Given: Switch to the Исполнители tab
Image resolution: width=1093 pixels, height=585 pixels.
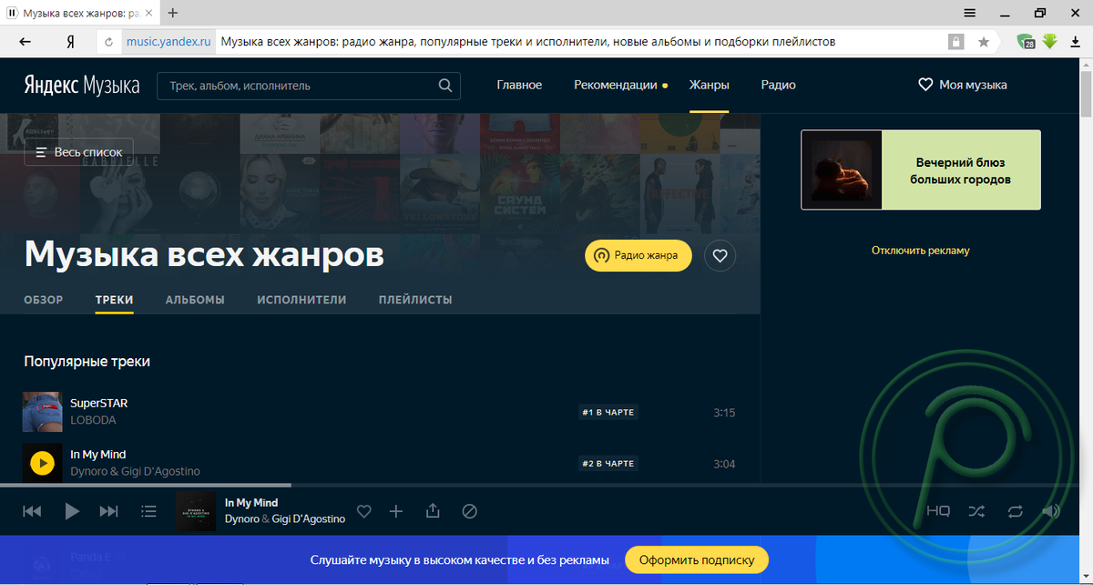Looking at the screenshot, I should [301, 300].
